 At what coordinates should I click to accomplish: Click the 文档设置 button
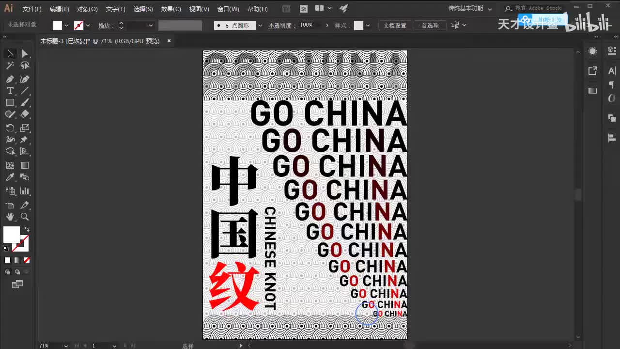pyautogui.click(x=395, y=25)
